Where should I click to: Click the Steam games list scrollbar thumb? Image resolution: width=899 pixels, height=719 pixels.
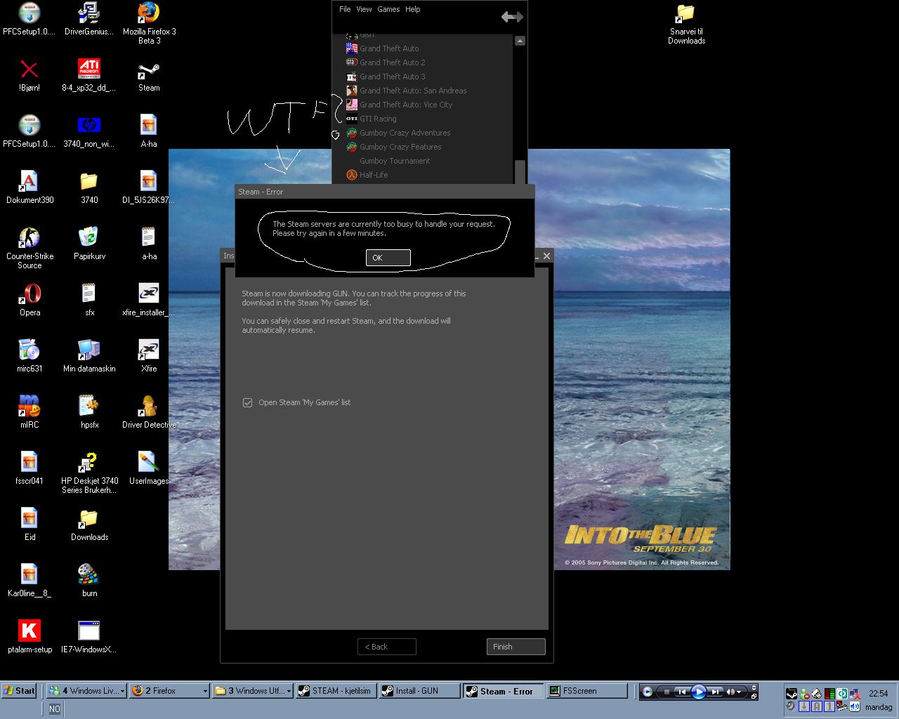point(520,171)
